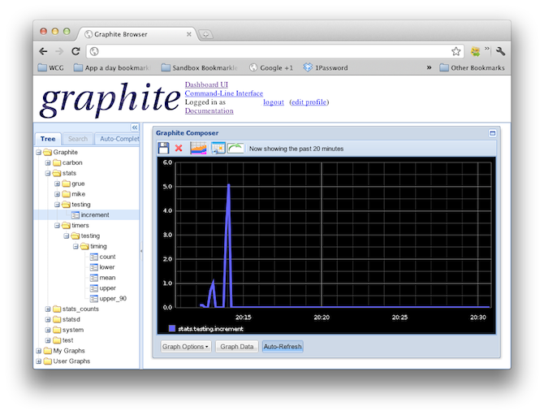544x415 pixels.
Task: Expand the system folder
Action: point(48,330)
